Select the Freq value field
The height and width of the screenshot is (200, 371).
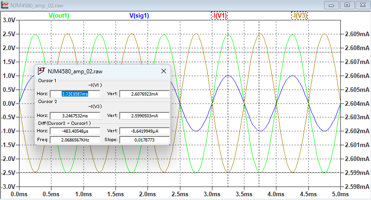pyautogui.click(x=75, y=139)
